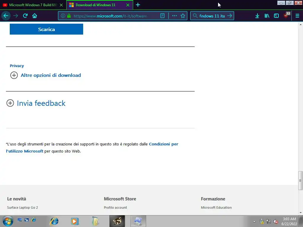This screenshot has width=303, height=227.
Task: Click the forward navigation arrow
Action: (x=16, y=16)
